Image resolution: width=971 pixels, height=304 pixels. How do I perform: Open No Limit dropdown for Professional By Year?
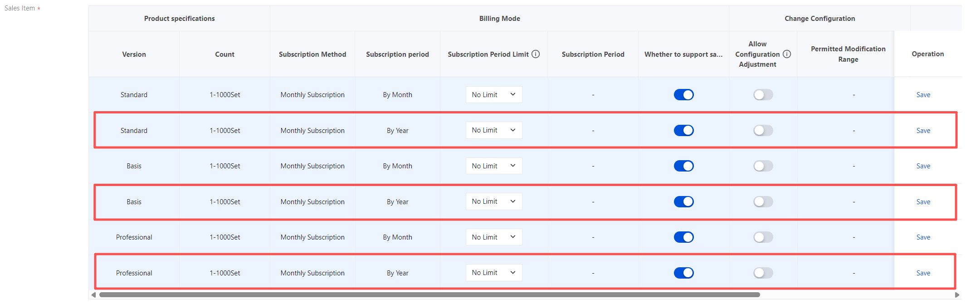(493, 273)
